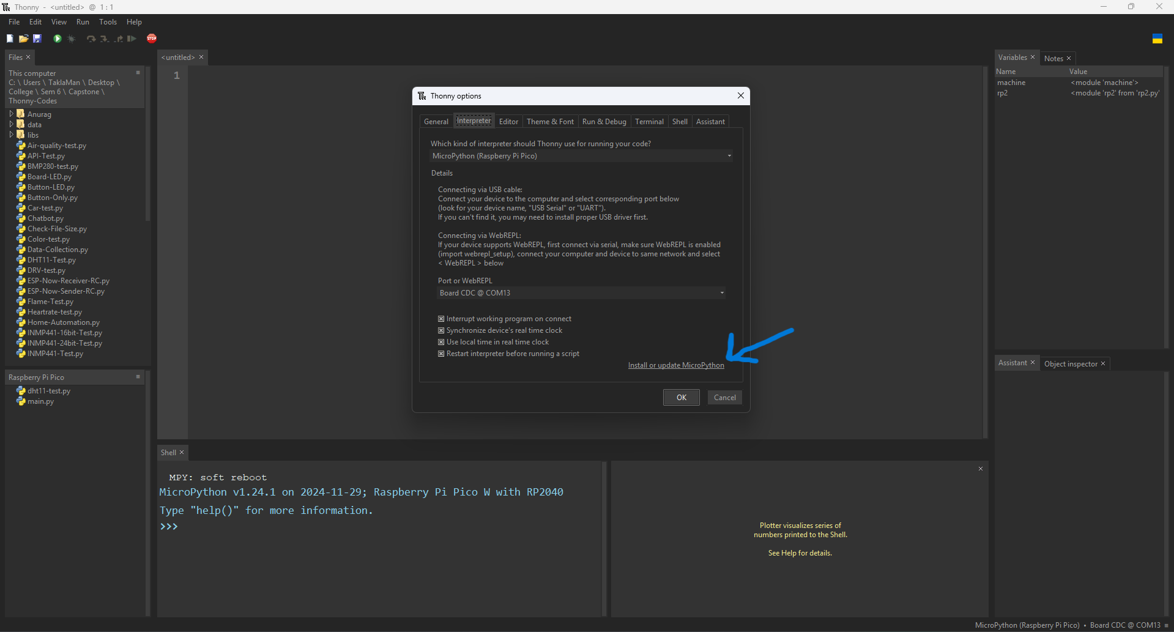This screenshot has height=632, width=1174.
Task: Click Install or update MicroPython link
Action: [x=676, y=365]
